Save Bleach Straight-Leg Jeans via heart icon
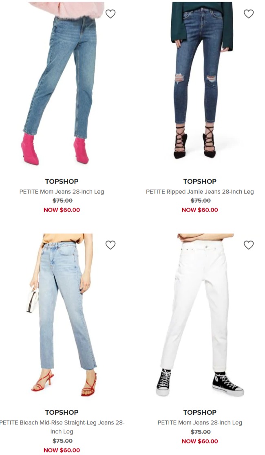Viewport: 265px width, 455px height. [110, 245]
